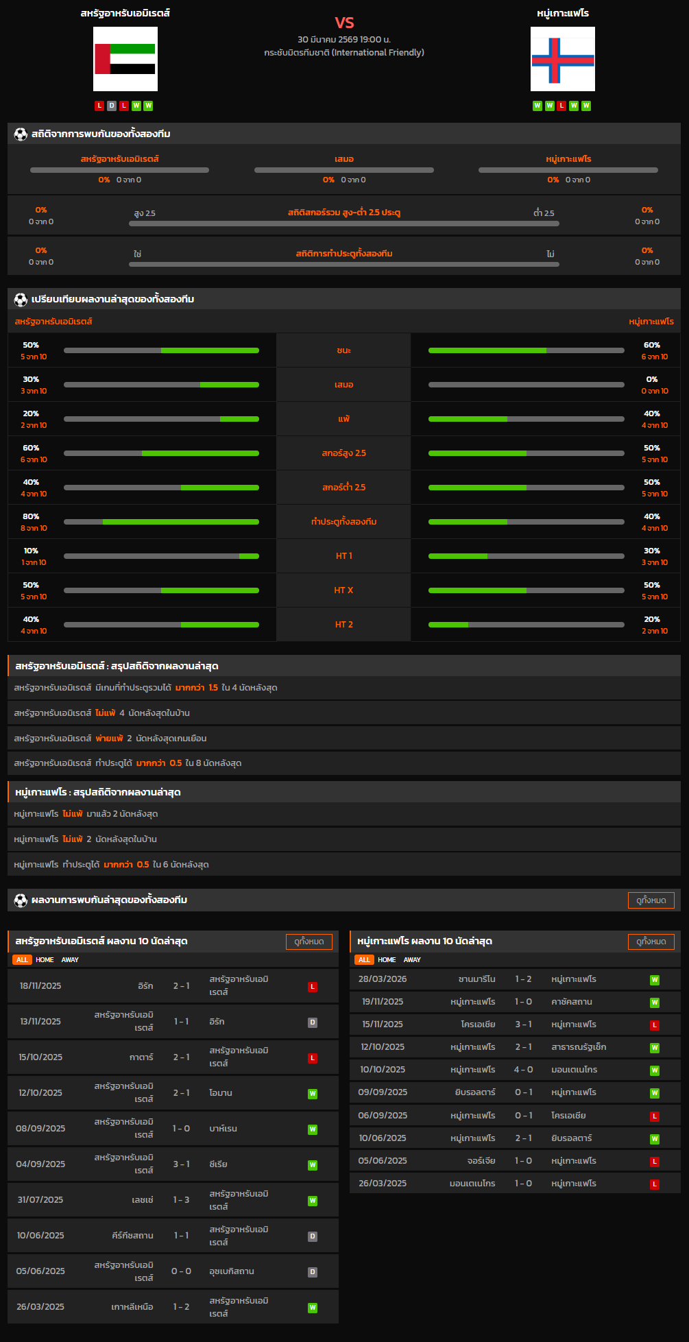Click the D result badge for 13/11/2025 match

pos(313,1022)
